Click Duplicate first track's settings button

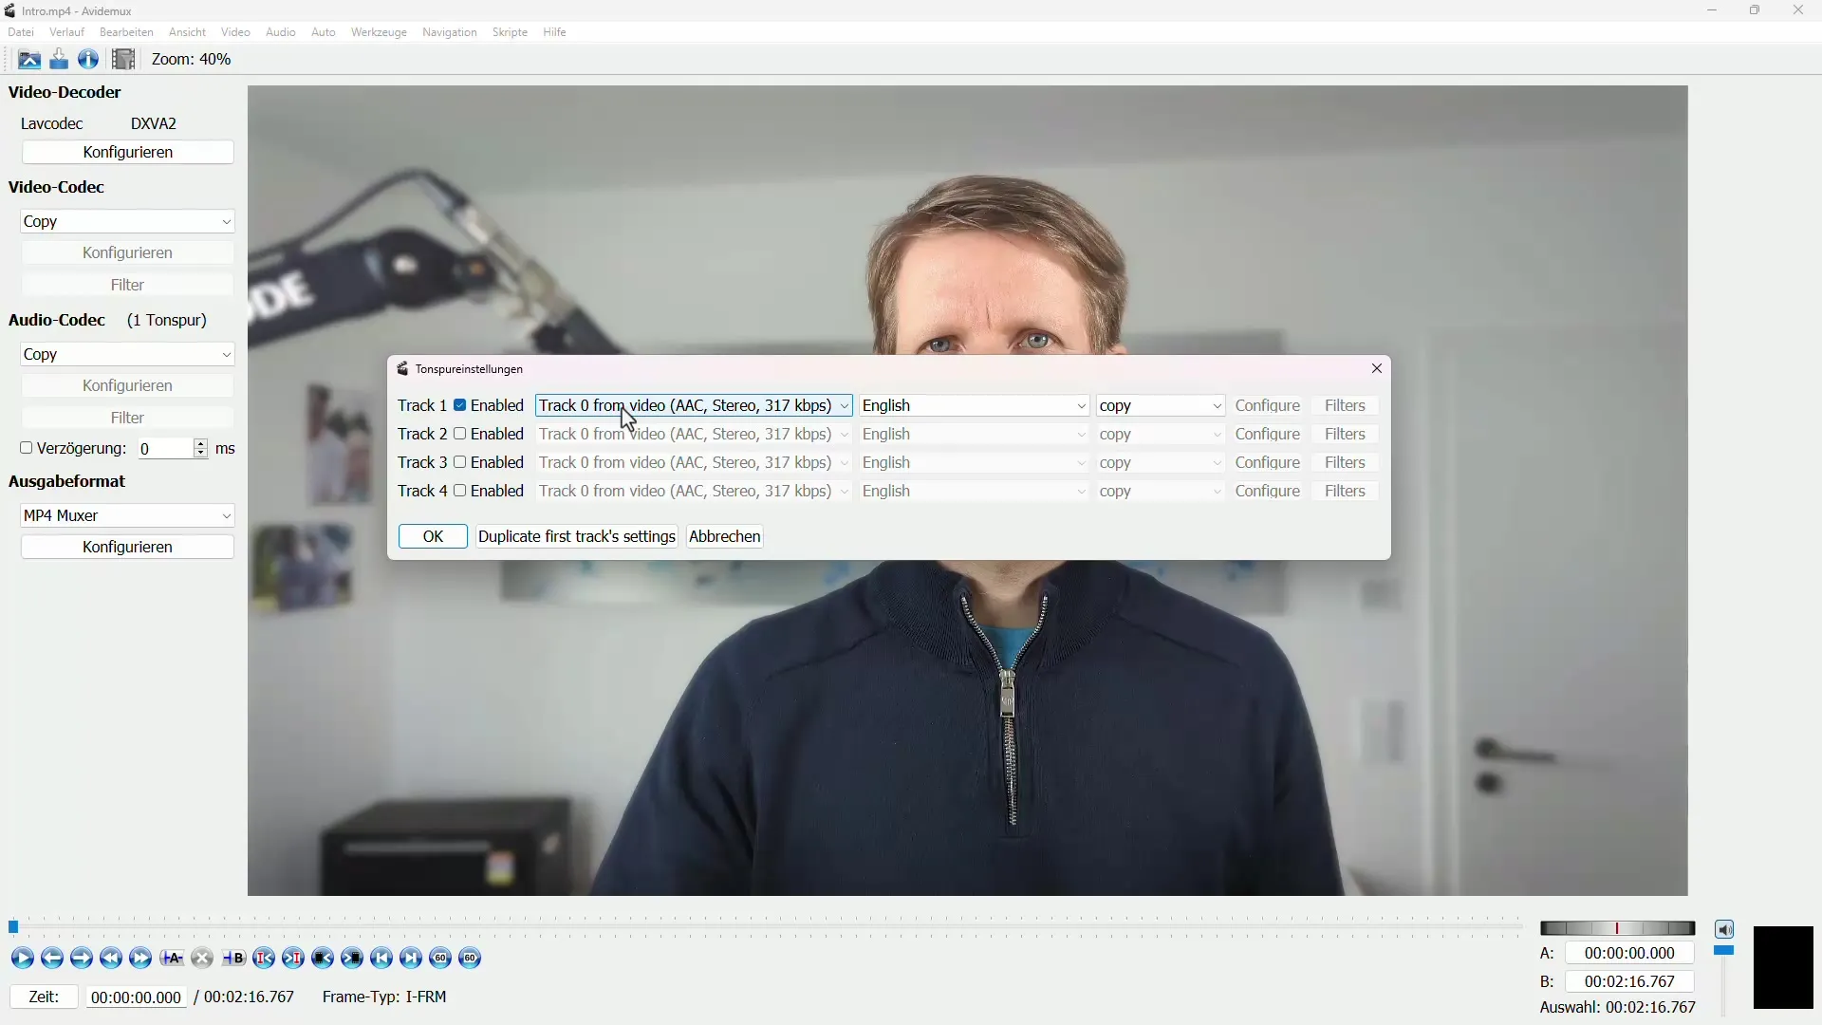coord(578,535)
